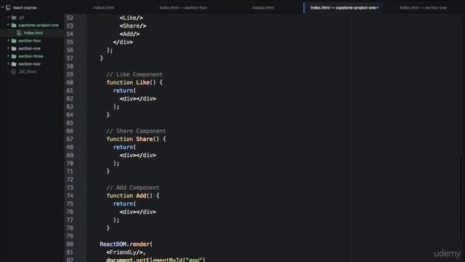This screenshot has width=465, height=262.
Task: Open the index2.html tab
Action: (263, 8)
